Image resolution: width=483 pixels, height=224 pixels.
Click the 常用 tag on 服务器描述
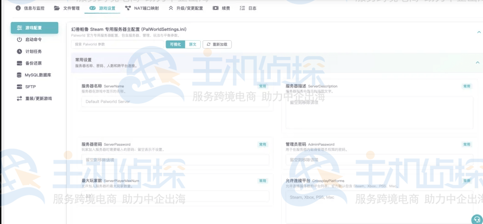point(467,87)
